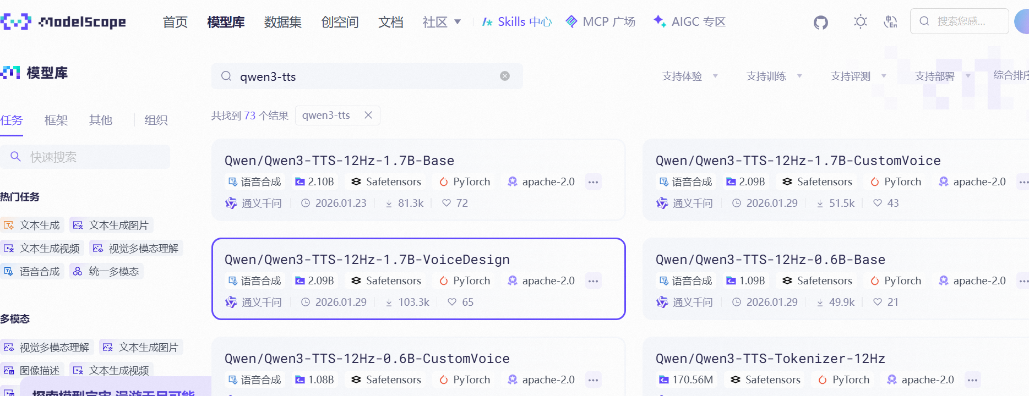Viewport: 1029px width, 396px height.
Task: Click the Safetensors icon on 1.7B-VoiceDesign card
Action: tap(356, 280)
